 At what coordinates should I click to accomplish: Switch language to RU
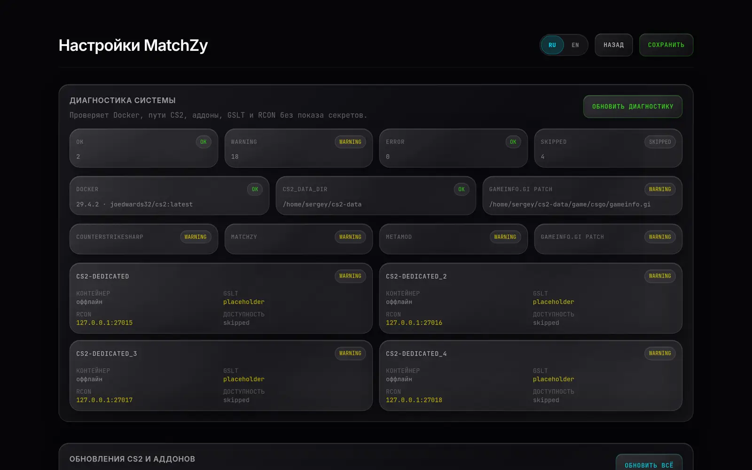coord(552,45)
